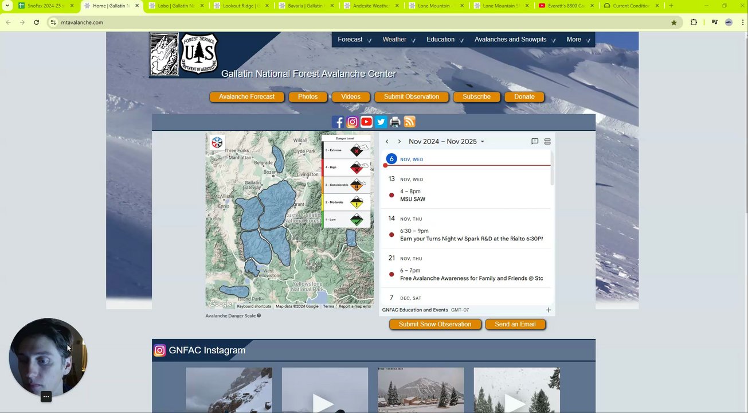The image size is (748, 413).
Task: Switch to Lobo Gallatin tab
Action: pyautogui.click(x=175, y=6)
